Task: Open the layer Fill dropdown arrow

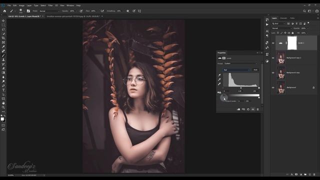Action: point(308,33)
